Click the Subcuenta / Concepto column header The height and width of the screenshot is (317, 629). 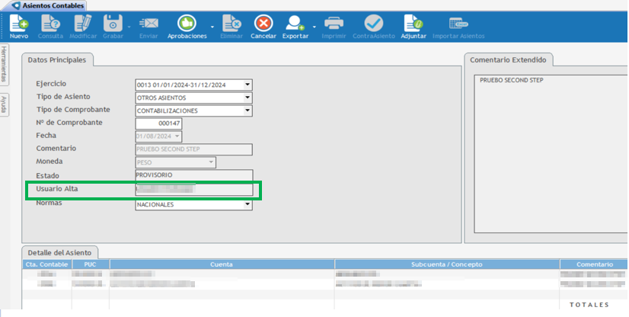tap(447, 264)
